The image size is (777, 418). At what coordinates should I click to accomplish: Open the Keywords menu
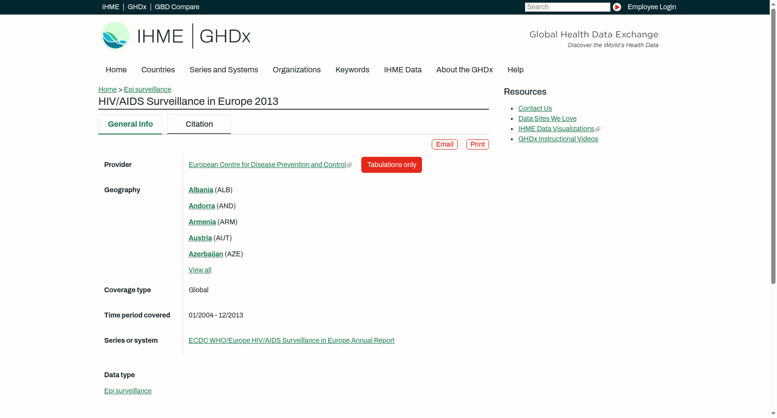(x=353, y=70)
